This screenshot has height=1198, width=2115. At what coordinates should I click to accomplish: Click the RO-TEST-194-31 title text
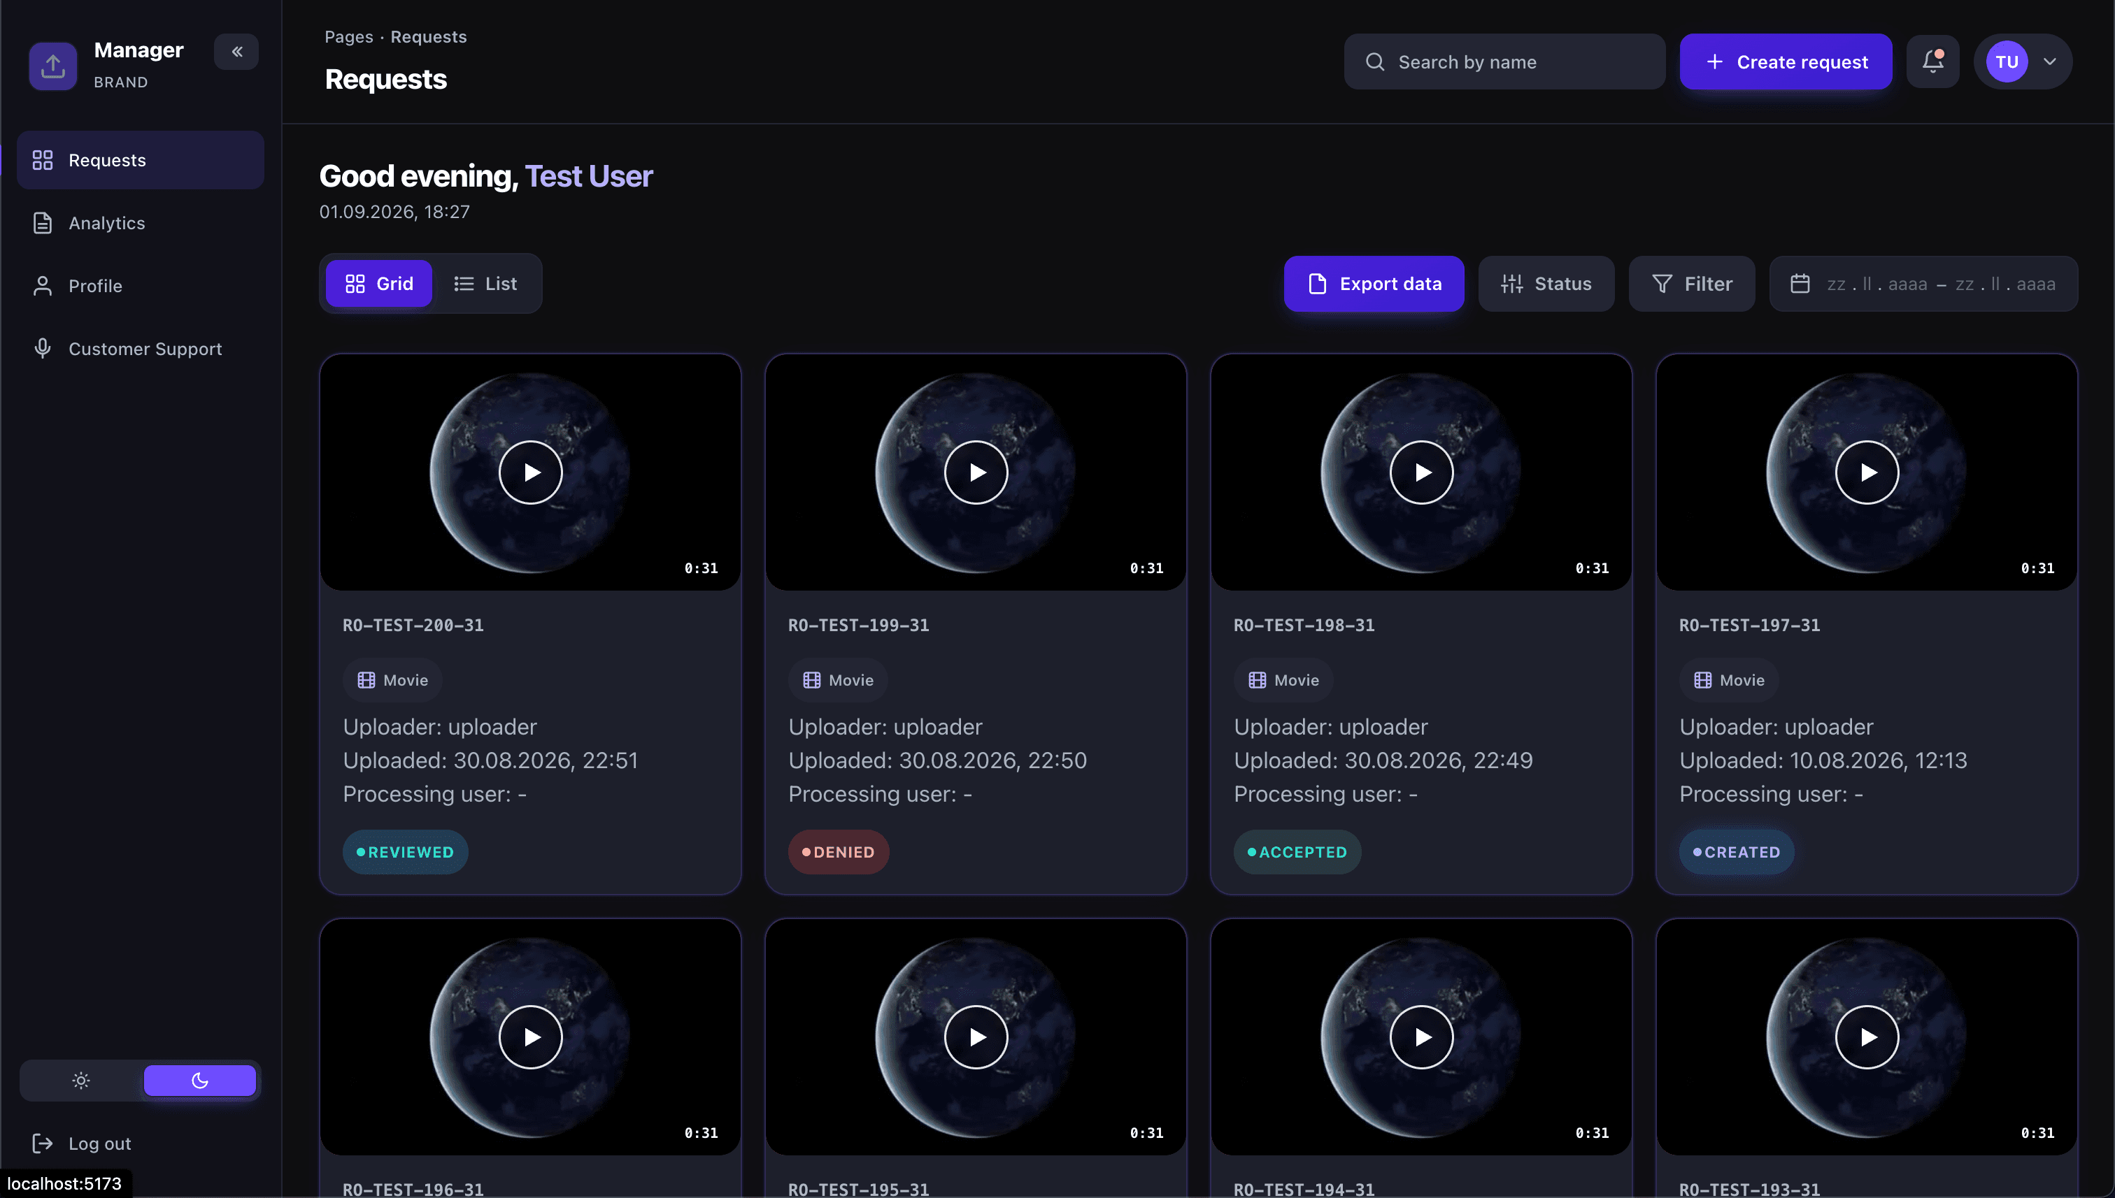pyautogui.click(x=1304, y=1189)
